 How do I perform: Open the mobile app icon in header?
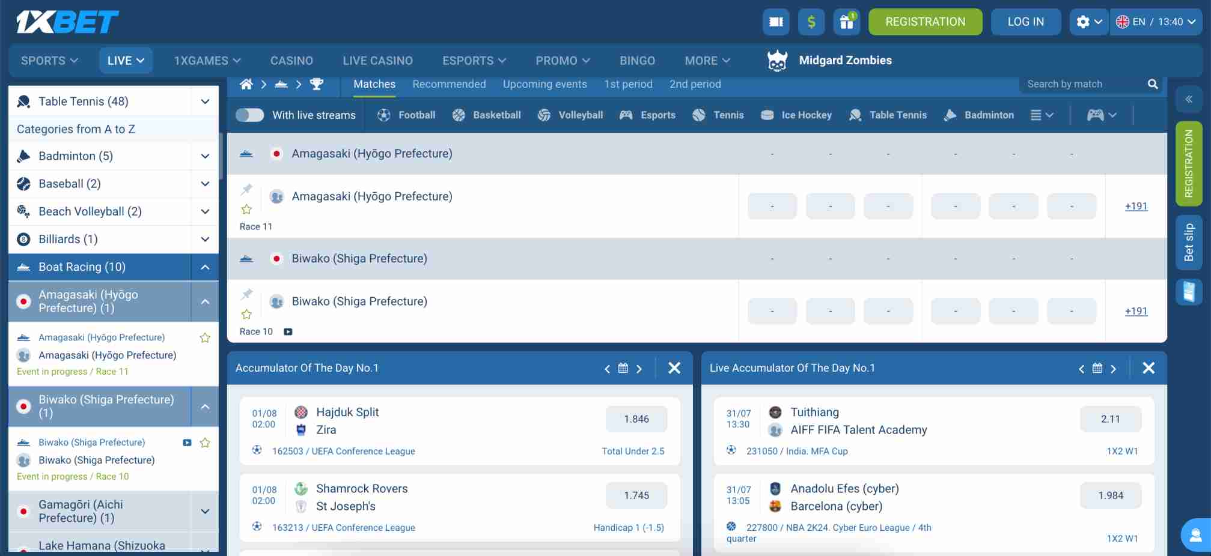(776, 22)
